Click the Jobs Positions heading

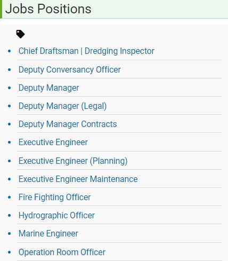coord(48,9)
